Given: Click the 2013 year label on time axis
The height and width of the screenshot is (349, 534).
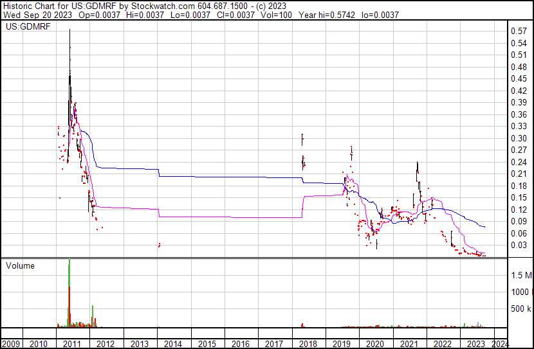Looking at the screenshot, I should [x=140, y=344].
